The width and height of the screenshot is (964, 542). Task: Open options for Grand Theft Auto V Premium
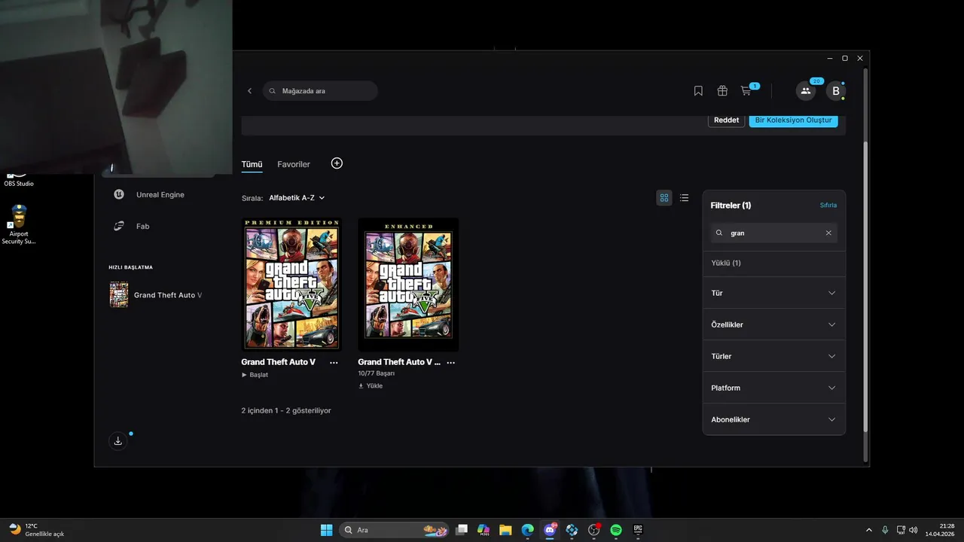click(334, 363)
